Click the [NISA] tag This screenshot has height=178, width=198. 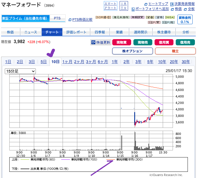[x=170, y=17]
